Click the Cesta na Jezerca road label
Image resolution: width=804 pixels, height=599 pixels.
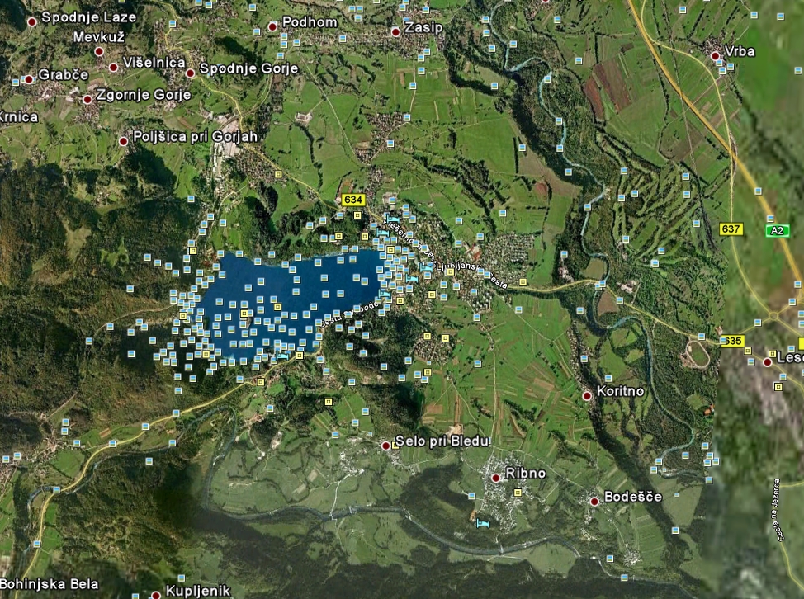pyautogui.click(x=779, y=510)
